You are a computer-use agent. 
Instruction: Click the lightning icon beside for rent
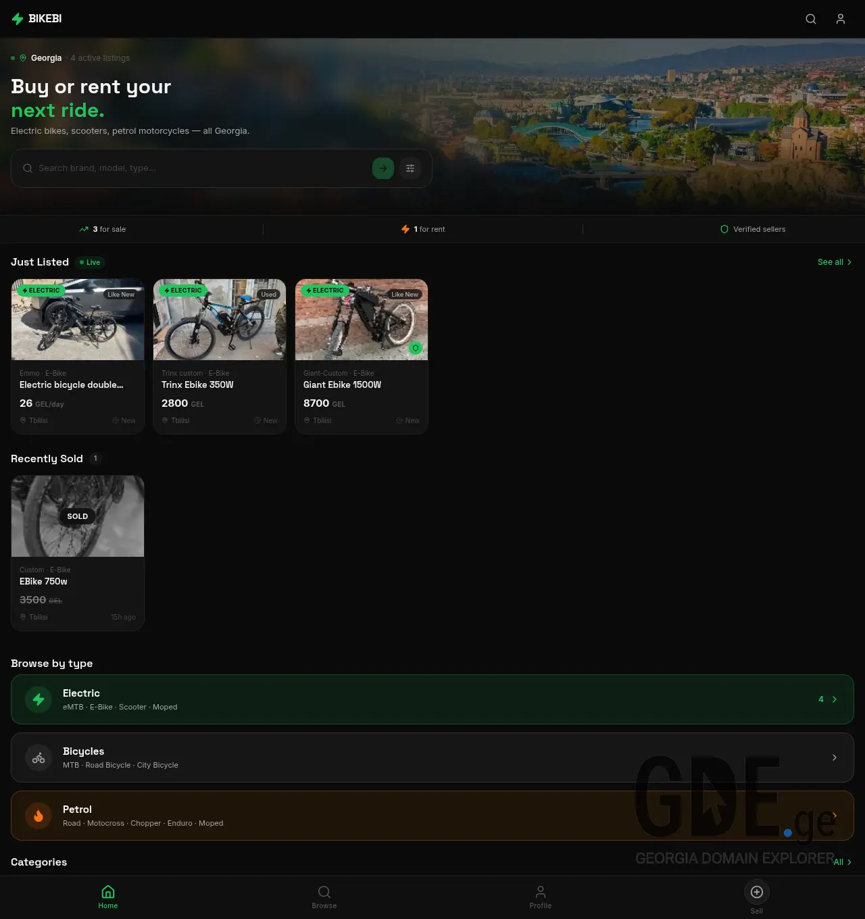405,229
